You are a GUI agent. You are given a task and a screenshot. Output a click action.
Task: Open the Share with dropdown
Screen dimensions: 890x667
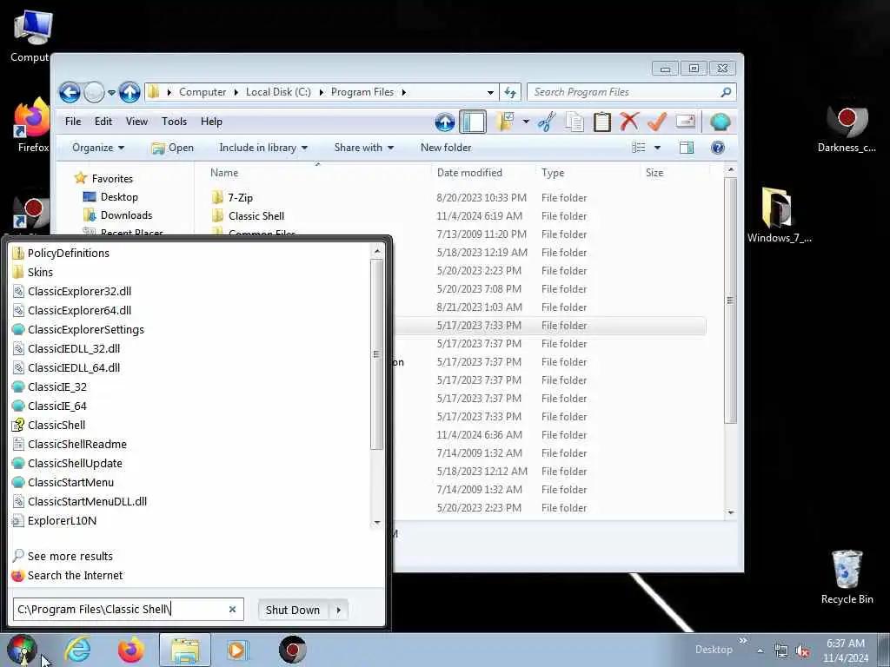point(364,148)
